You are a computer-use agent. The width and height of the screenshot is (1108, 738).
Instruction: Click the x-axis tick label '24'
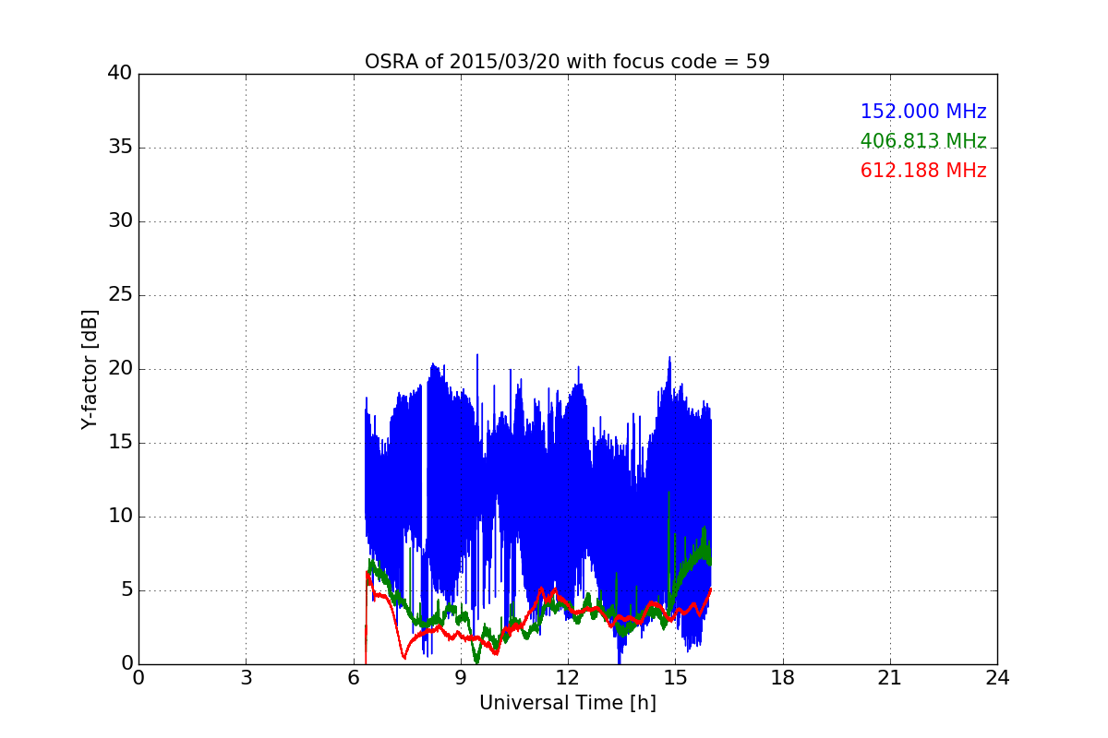click(x=997, y=678)
